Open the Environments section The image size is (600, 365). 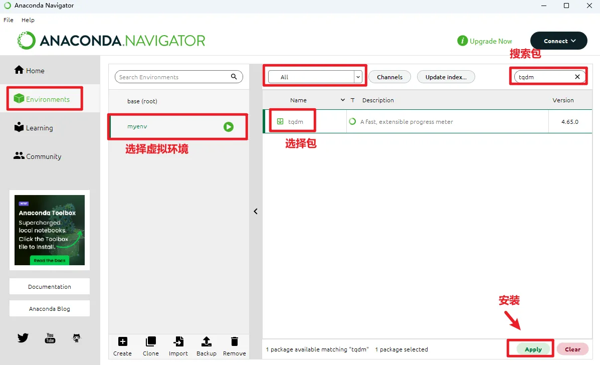tap(42, 99)
